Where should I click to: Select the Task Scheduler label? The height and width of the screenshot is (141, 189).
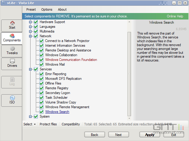pyautogui.click(x=56, y=98)
